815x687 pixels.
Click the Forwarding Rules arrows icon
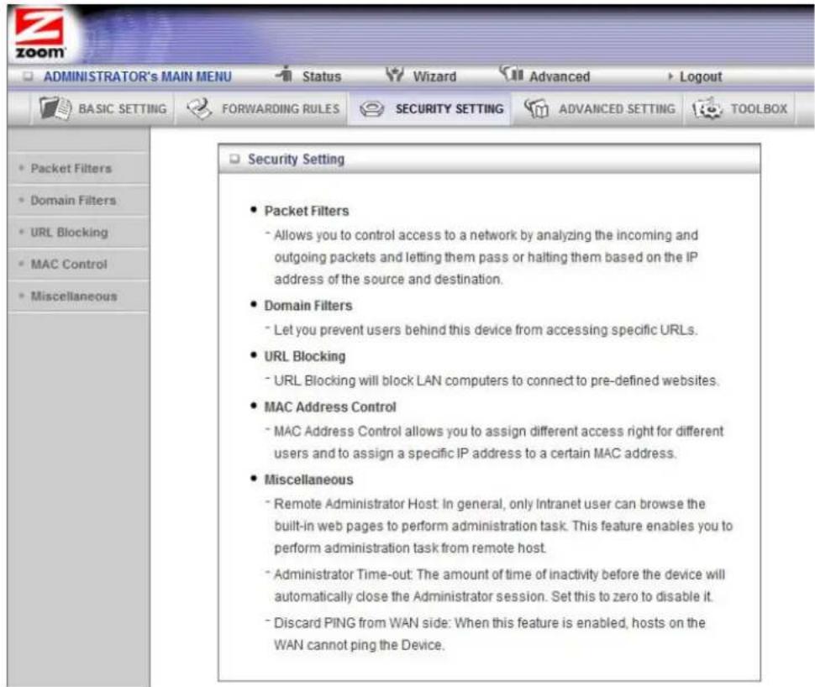click(x=199, y=108)
